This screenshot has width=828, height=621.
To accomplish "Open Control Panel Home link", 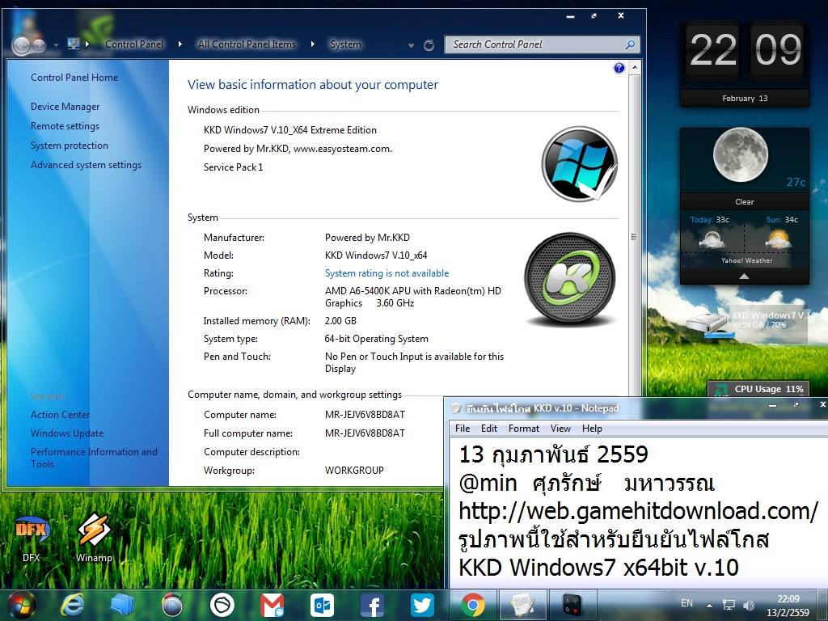I will pyautogui.click(x=74, y=78).
